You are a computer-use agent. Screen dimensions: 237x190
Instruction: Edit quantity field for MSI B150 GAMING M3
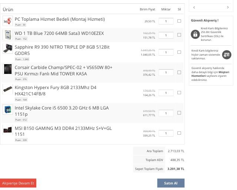(x=166, y=133)
